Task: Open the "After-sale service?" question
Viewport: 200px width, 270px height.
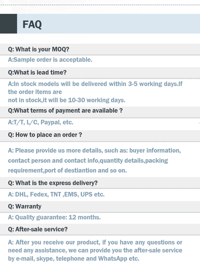Action: point(38,229)
